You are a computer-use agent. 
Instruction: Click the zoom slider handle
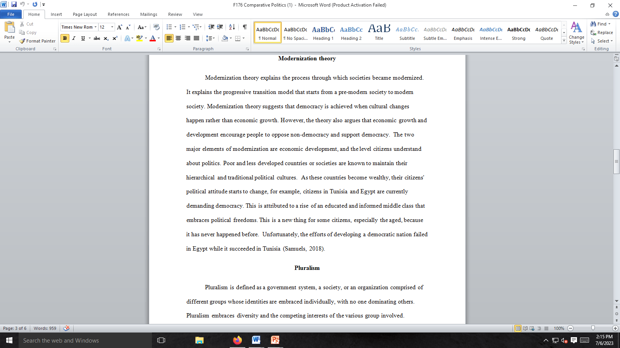[593, 328]
